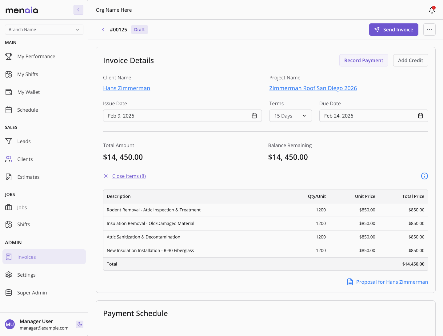Viewport: 443px width, 336px height.
Task: Toggle dark mode moon button
Action: coord(80,324)
